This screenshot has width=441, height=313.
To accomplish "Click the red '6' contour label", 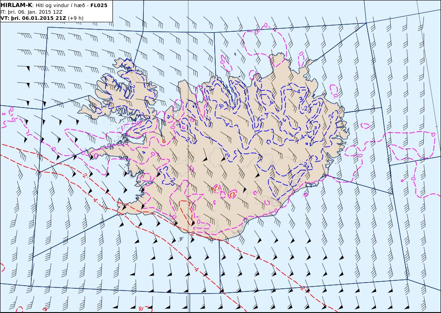I will (x=141, y=309).
